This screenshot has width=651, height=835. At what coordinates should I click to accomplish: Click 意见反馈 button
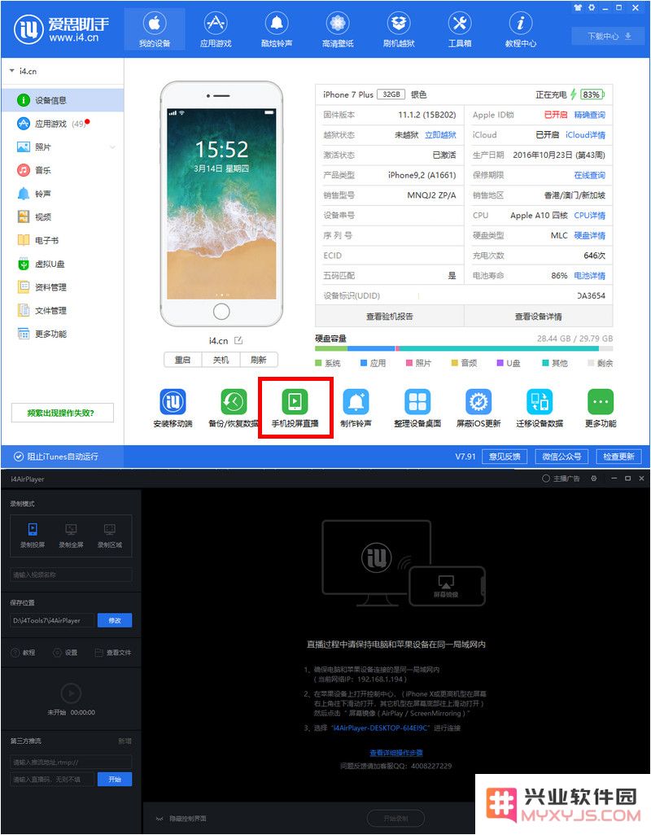tap(504, 457)
